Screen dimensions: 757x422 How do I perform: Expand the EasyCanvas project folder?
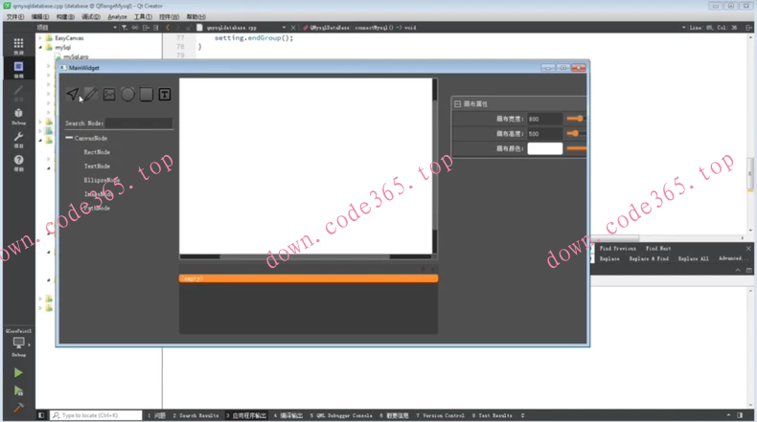pyautogui.click(x=40, y=37)
